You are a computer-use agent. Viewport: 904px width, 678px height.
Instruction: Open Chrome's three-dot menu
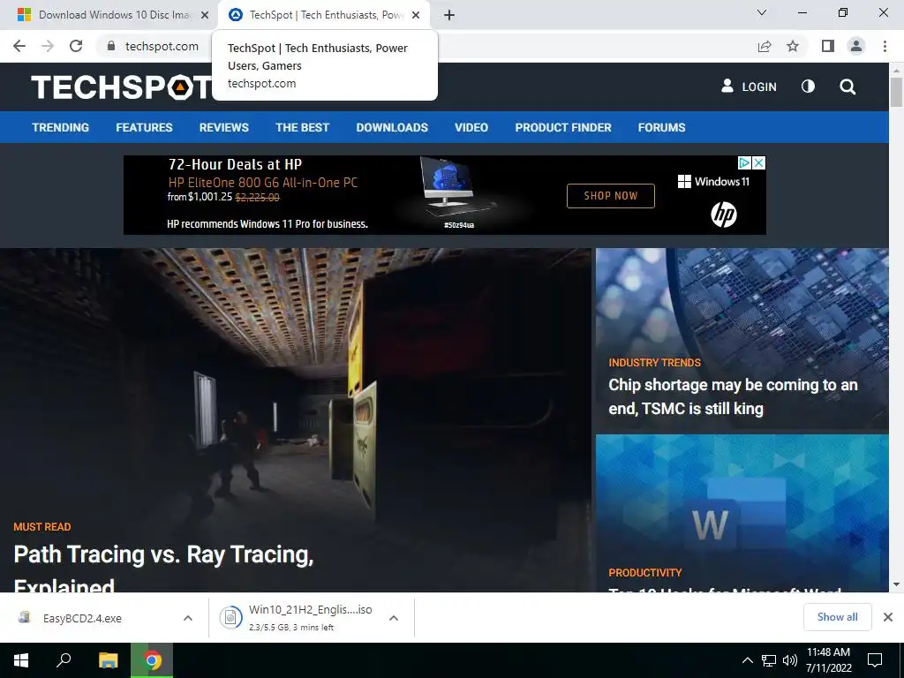(x=885, y=46)
